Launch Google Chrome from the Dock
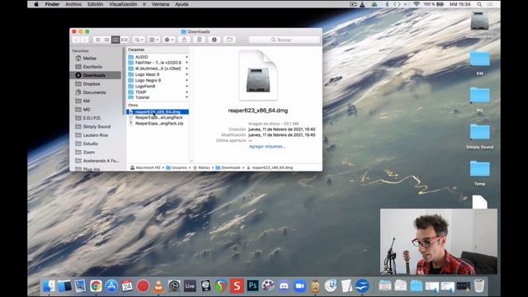 tap(96, 286)
